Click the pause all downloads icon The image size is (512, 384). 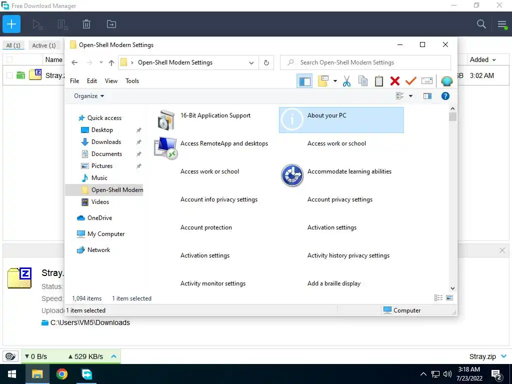click(62, 24)
